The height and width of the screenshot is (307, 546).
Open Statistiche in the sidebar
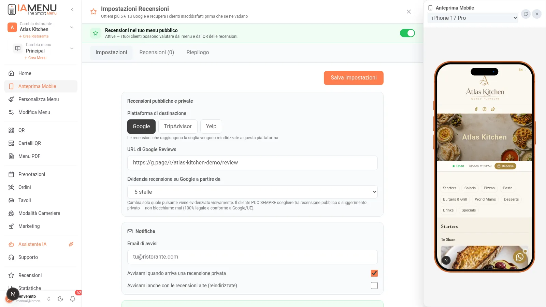point(41,288)
